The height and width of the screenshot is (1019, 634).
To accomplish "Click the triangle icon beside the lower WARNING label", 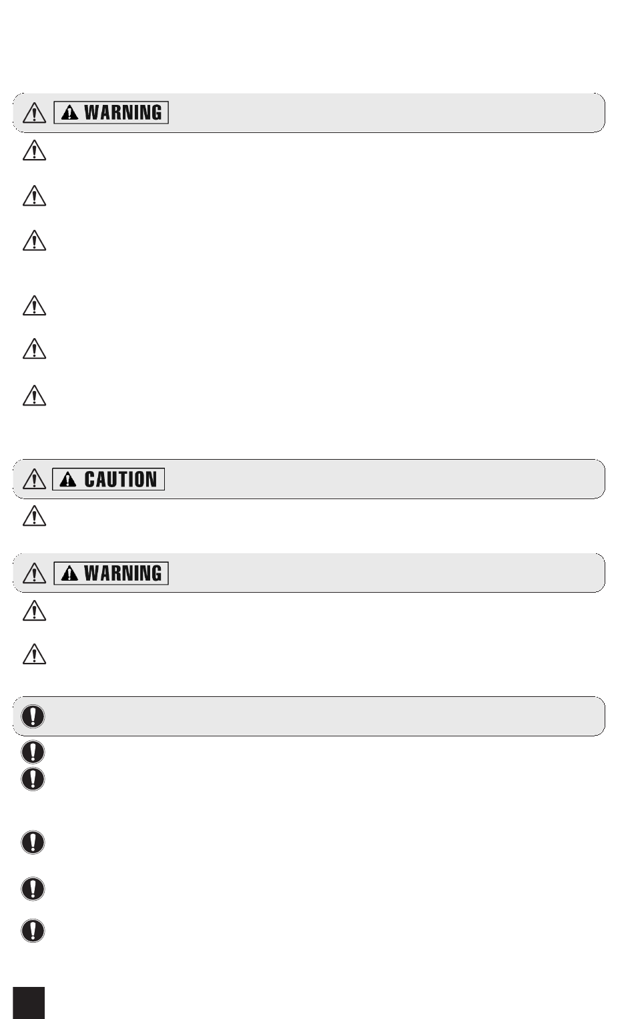I will click(34, 573).
